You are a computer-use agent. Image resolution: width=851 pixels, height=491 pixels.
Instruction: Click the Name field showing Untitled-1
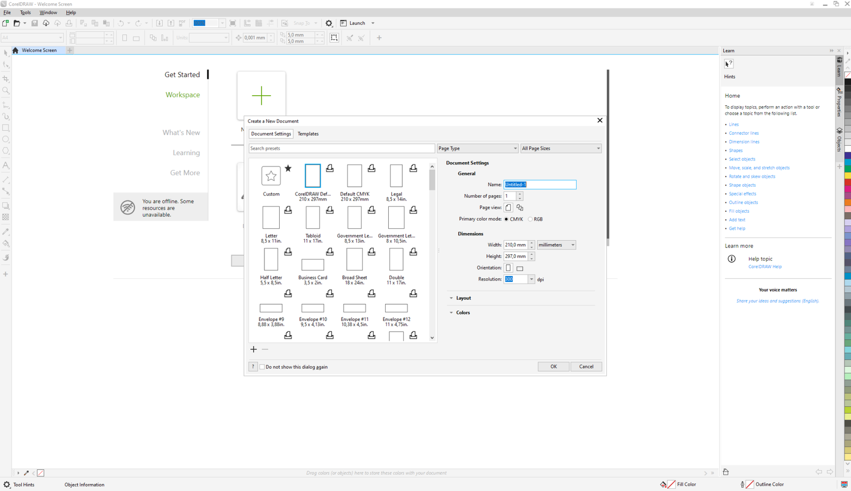(x=540, y=185)
